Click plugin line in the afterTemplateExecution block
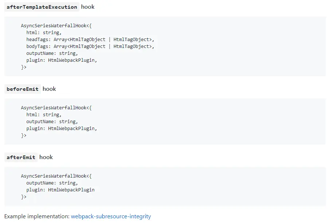Viewport: 328px width, 223px height. [62, 60]
